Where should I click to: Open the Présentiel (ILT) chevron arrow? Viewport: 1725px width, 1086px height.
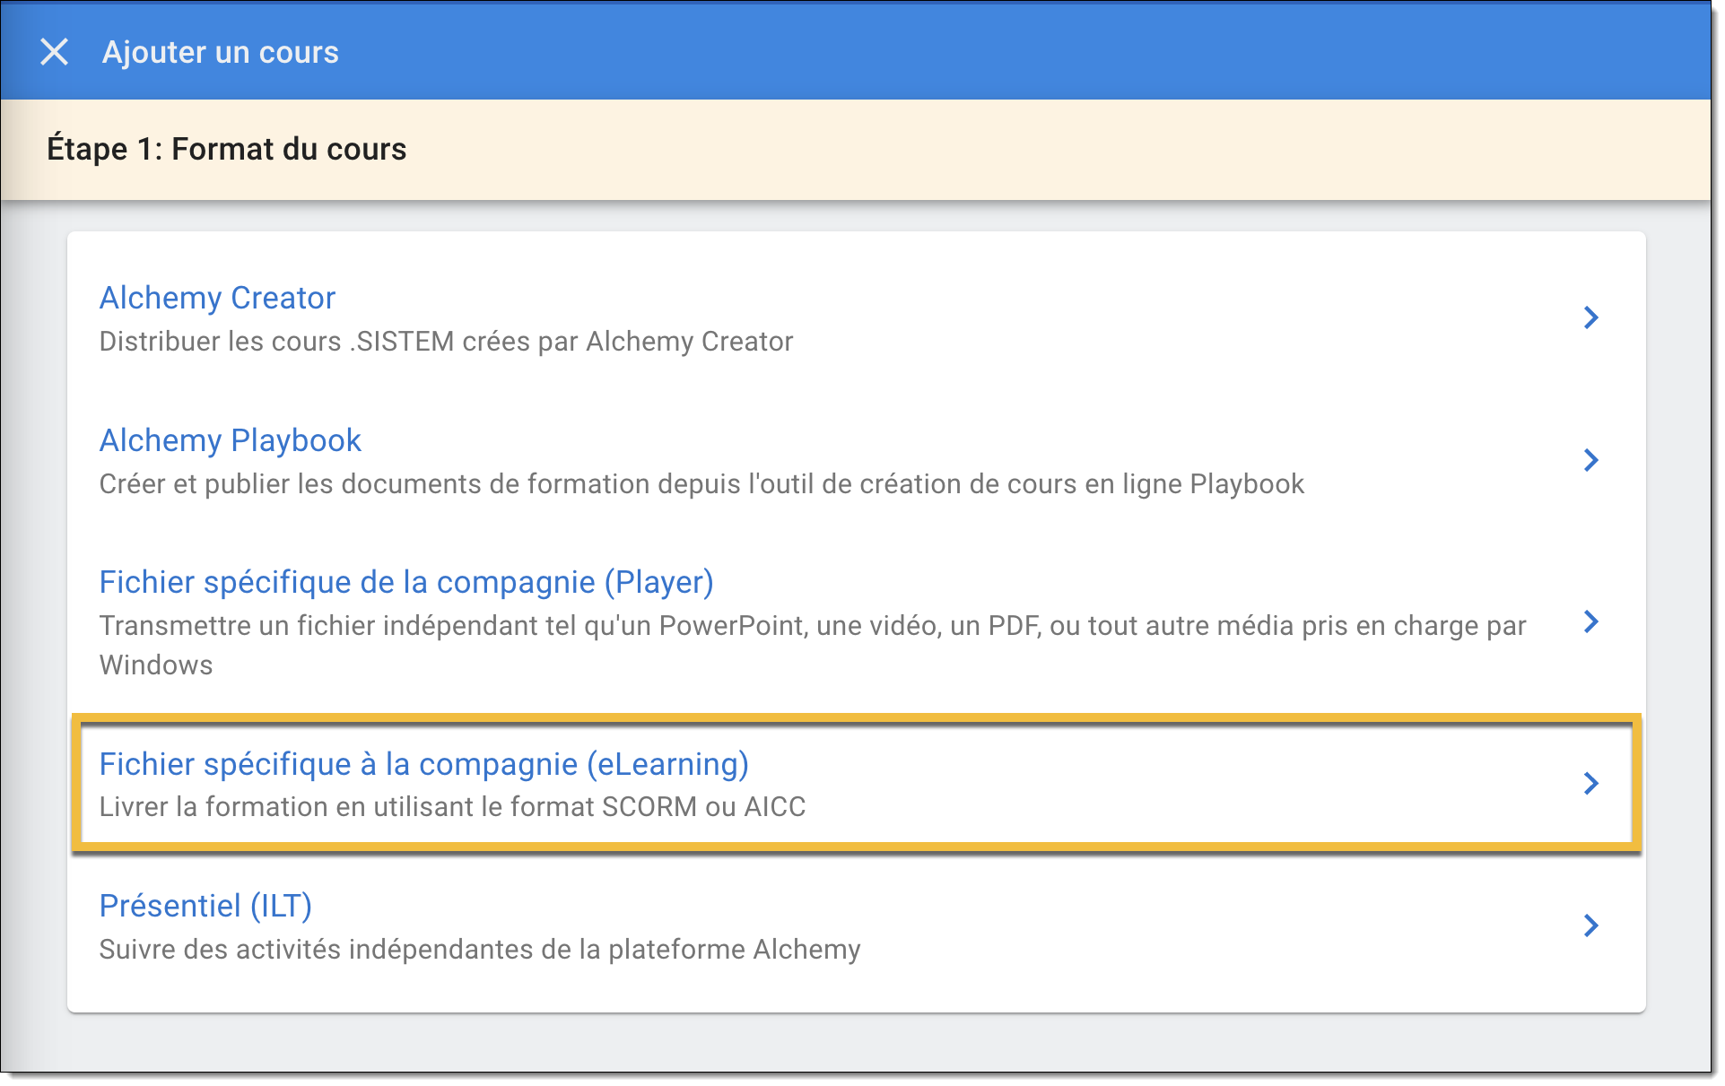click(x=1590, y=925)
